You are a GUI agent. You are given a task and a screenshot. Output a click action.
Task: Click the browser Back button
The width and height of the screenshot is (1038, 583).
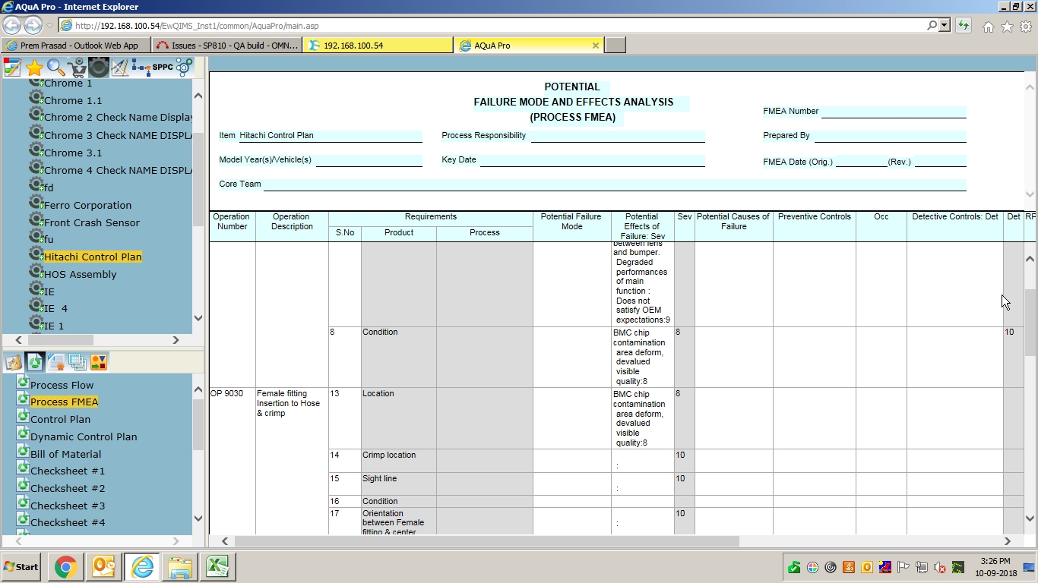tap(12, 25)
